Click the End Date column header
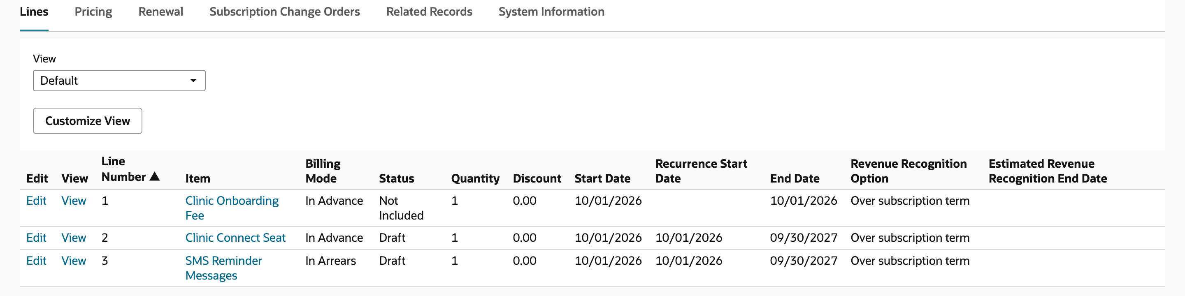1185x296 pixels. click(x=795, y=178)
